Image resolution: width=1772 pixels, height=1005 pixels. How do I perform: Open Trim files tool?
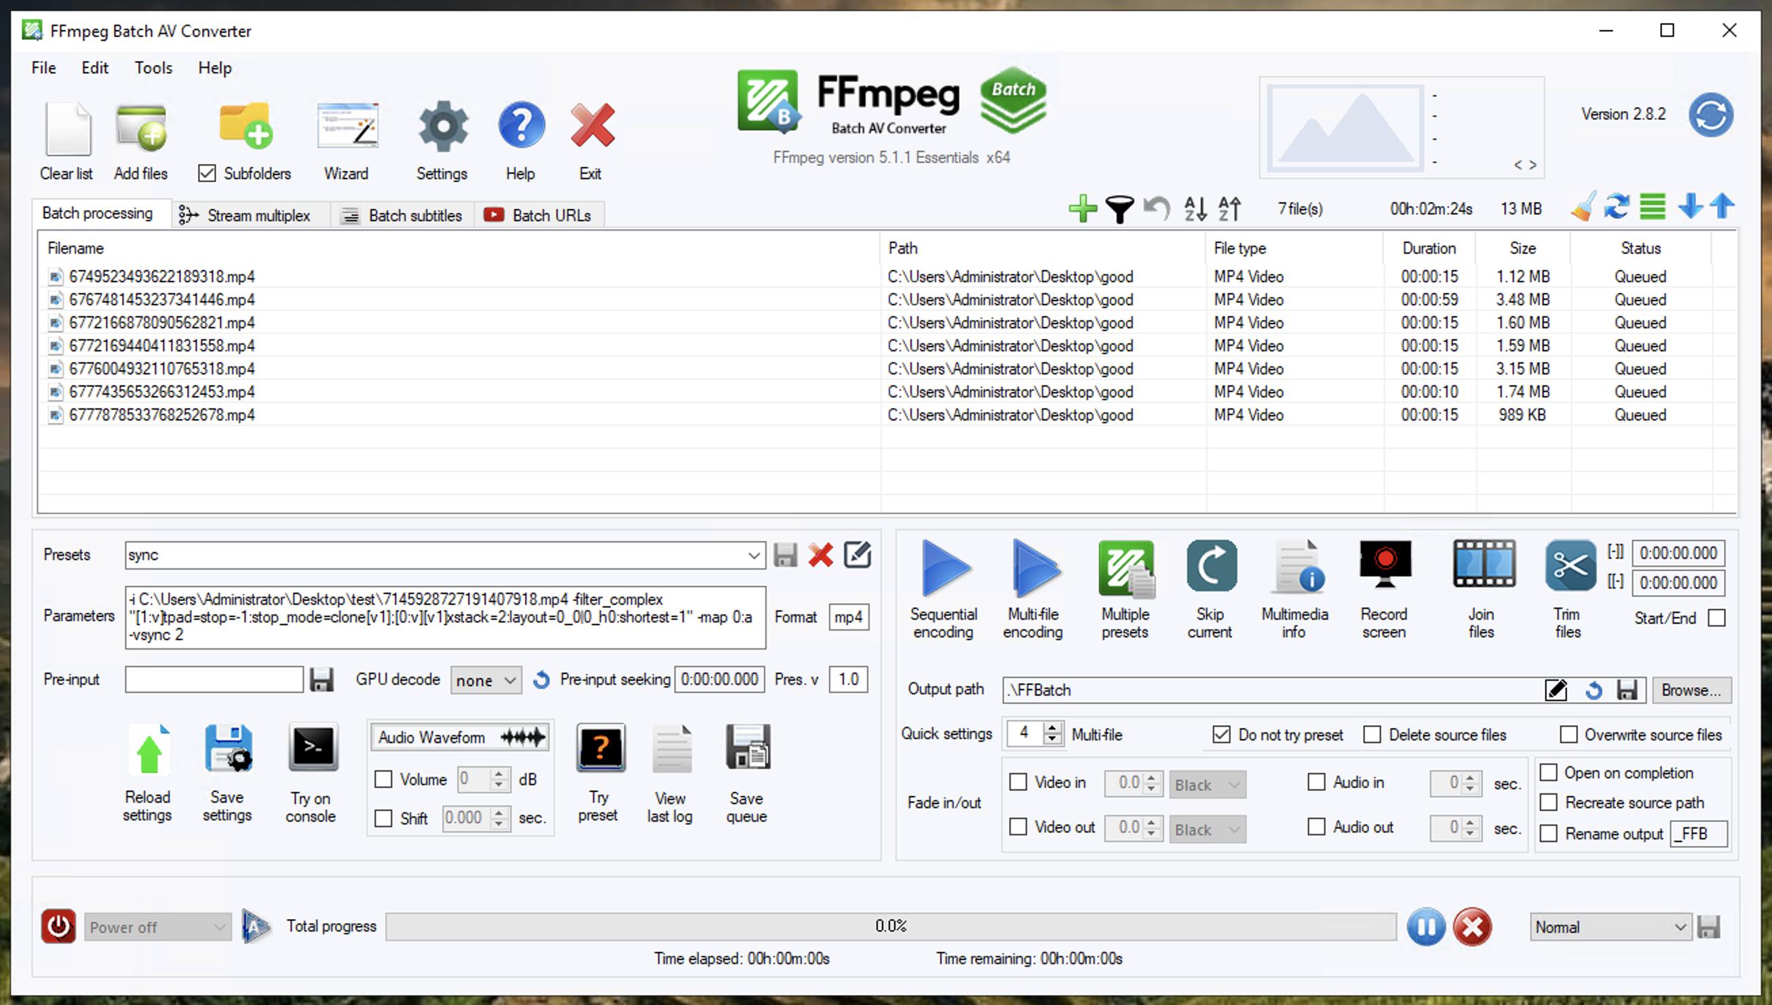point(1570,566)
